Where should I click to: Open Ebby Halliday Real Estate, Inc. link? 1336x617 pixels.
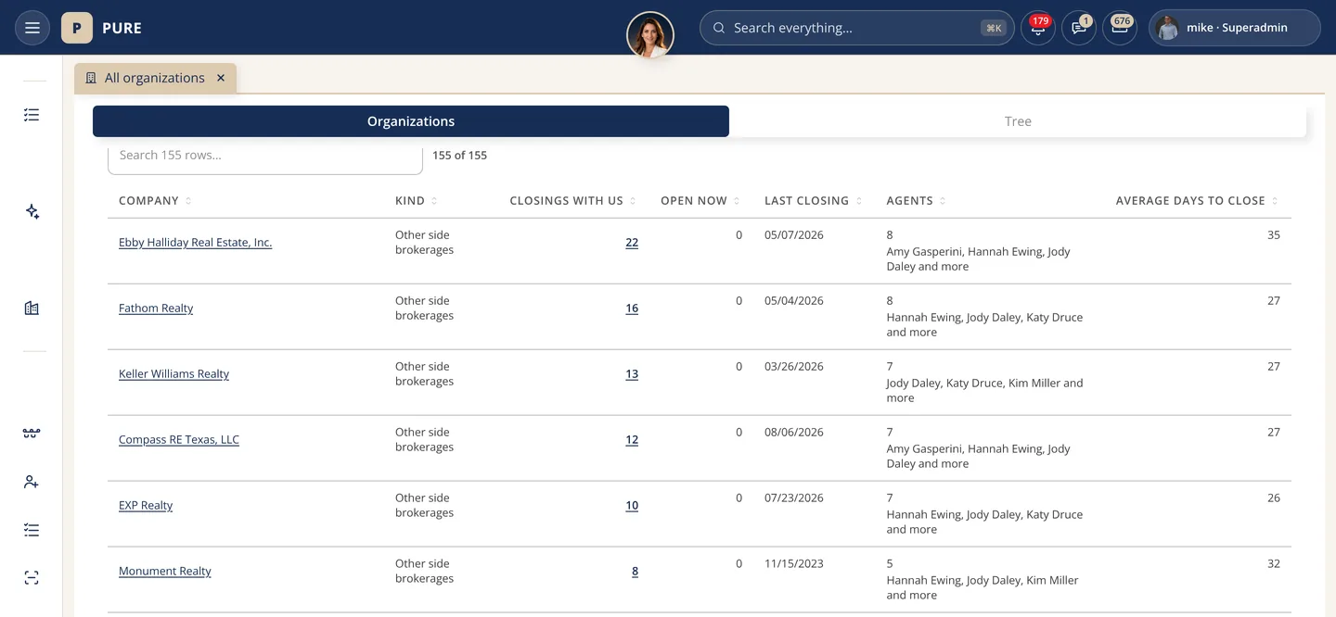(195, 243)
